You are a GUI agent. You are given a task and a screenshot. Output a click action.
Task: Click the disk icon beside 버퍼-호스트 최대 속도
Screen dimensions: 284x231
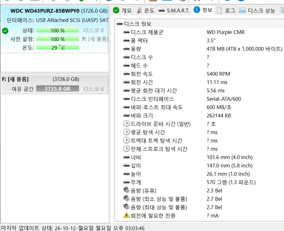point(126,107)
